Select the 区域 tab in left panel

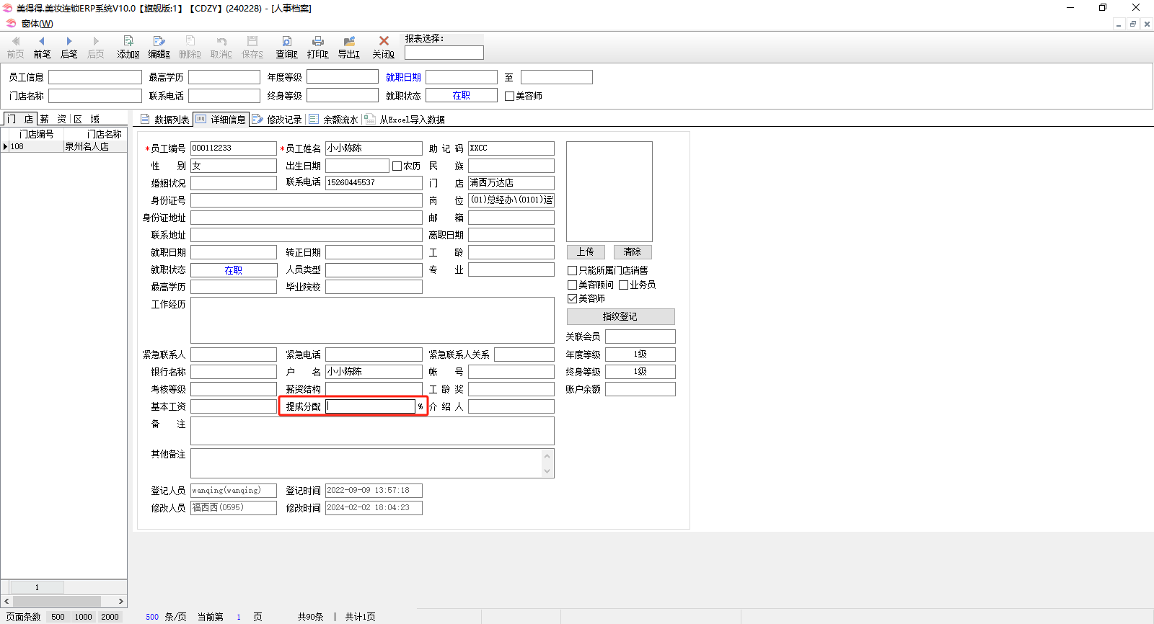coord(87,119)
